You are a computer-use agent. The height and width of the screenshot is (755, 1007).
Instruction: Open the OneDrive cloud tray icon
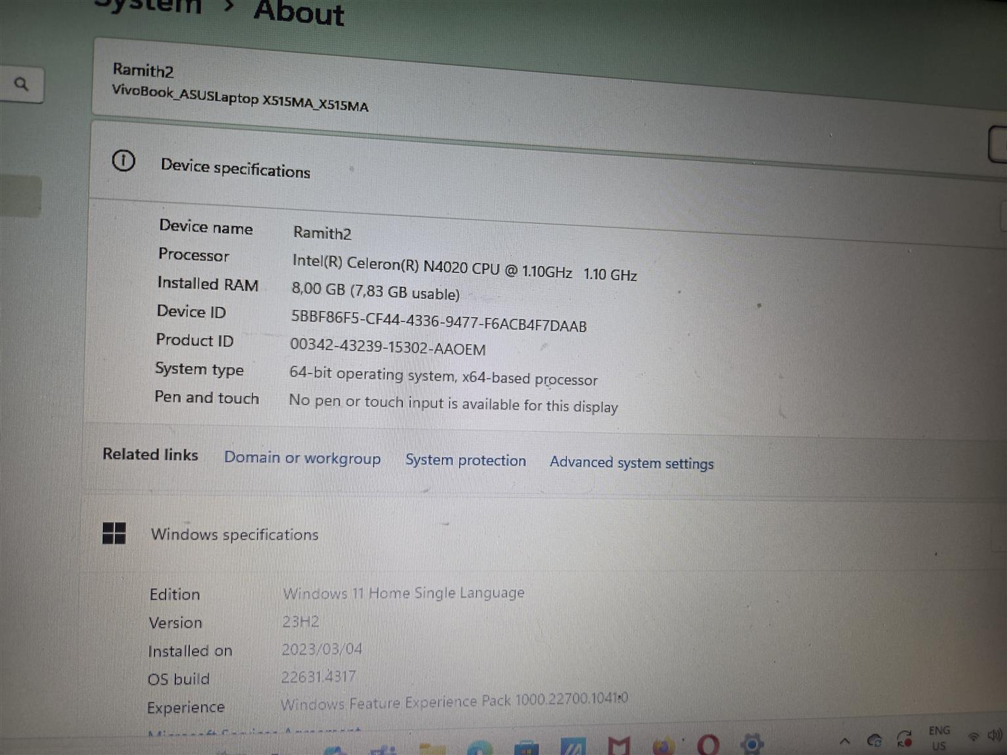pyautogui.click(x=874, y=741)
